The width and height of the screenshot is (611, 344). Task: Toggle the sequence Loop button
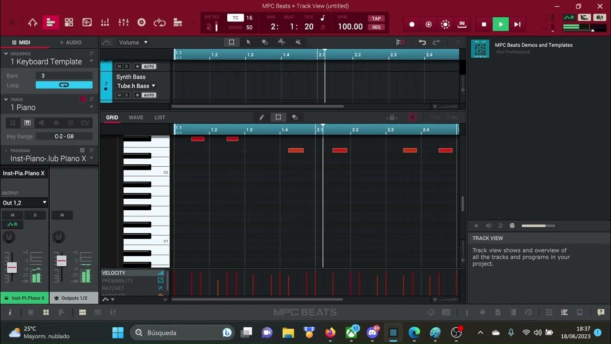point(64,85)
